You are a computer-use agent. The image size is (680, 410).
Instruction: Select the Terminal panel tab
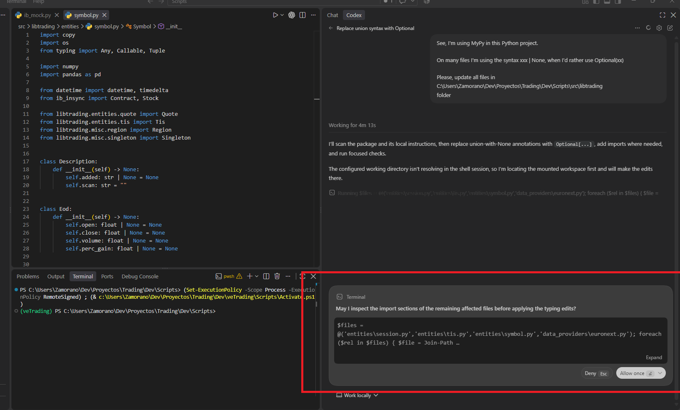pyautogui.click(x=83, y=276)
